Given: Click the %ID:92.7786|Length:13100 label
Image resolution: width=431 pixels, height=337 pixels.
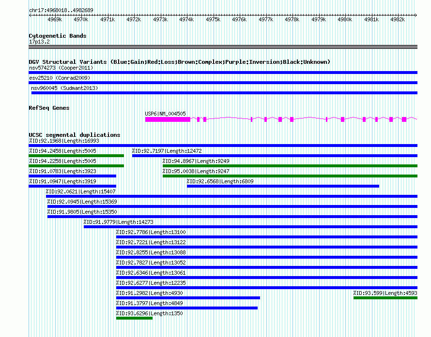Looking at the screenshot, I should click(151, 232).
